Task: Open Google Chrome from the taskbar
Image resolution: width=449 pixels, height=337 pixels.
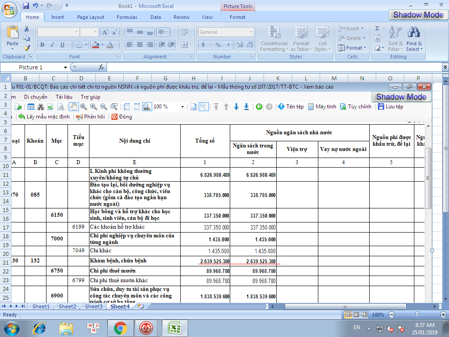Action: coord(120,327)
